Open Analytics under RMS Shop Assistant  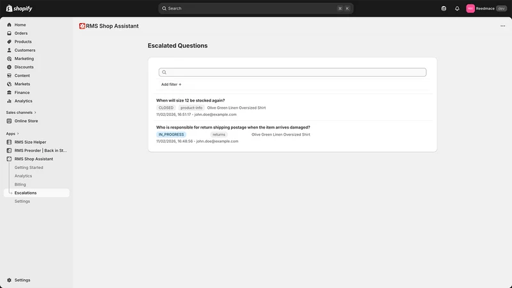click(x=23, y=176)
